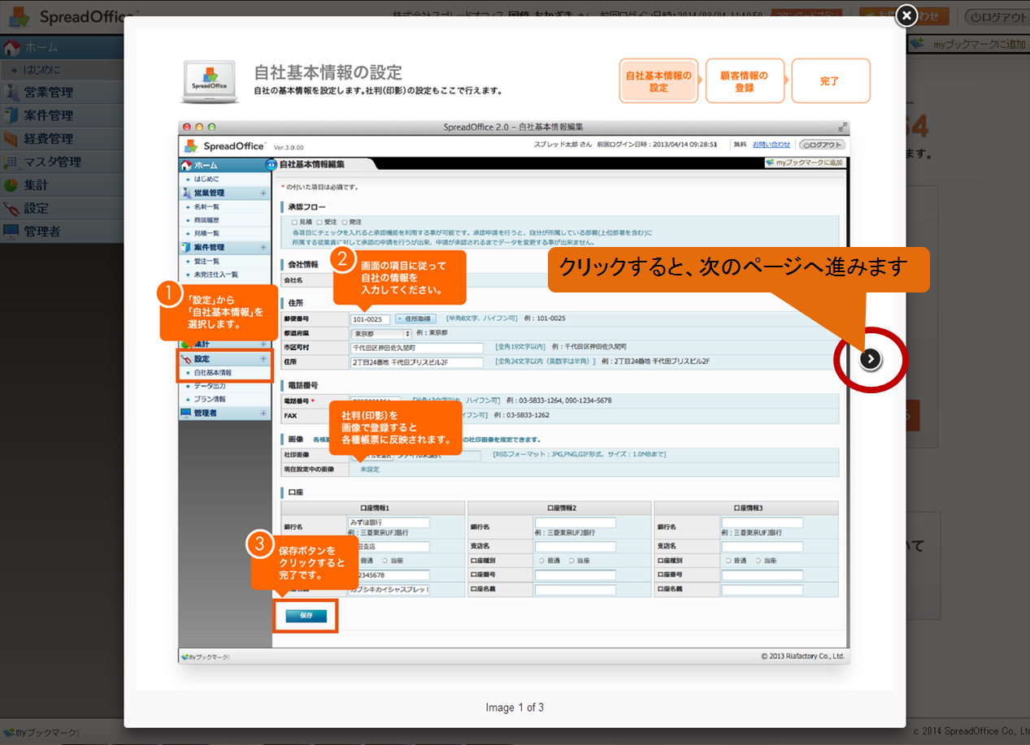The image size is (1030, 745).
Task: Open 案件管理 in the background sidebar
Action: pos(61,115)
